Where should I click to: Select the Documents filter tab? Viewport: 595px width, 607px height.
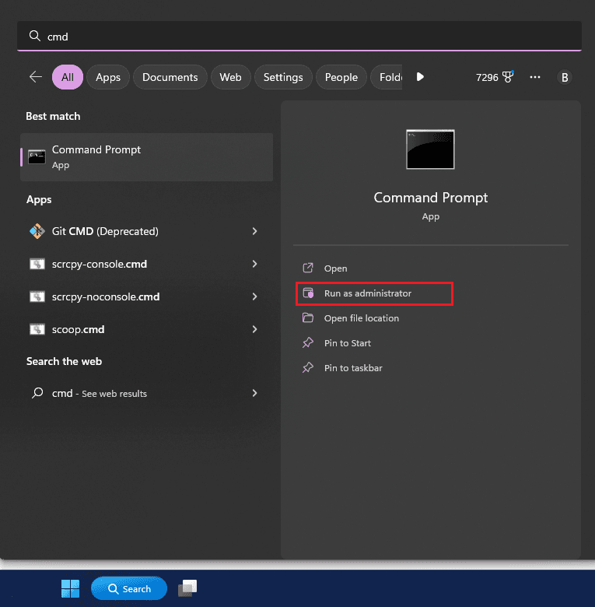click(x=170, y=77)
